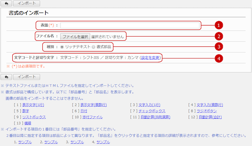
Task: Click the bottom back arrow icon
Action: (6, 77)
